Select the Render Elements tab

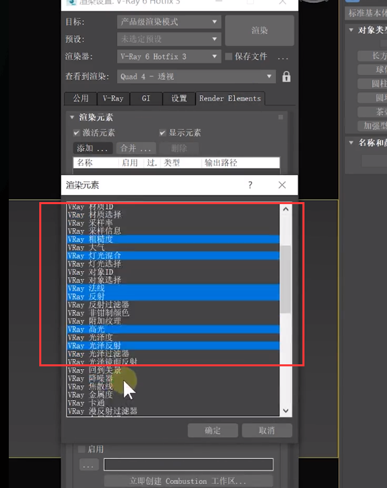click(230, 99)
